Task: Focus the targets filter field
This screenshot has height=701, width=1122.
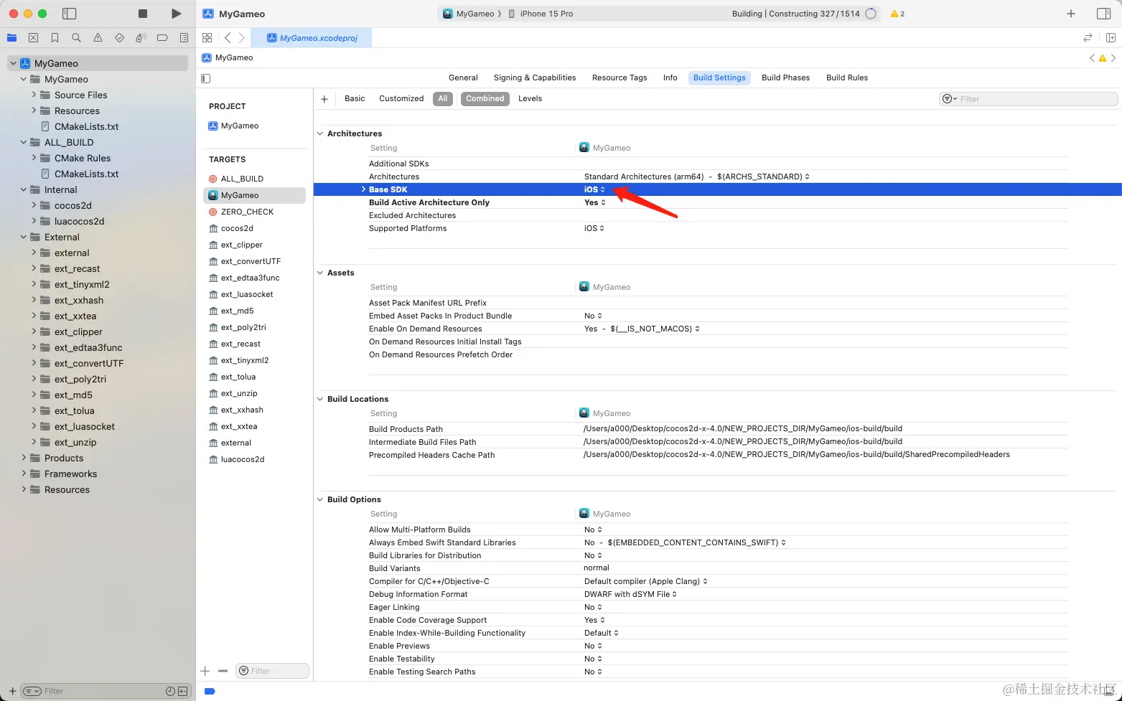Action: coord(272,671)
